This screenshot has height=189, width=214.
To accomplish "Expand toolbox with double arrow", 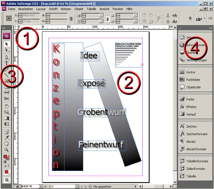I will 4,28.
